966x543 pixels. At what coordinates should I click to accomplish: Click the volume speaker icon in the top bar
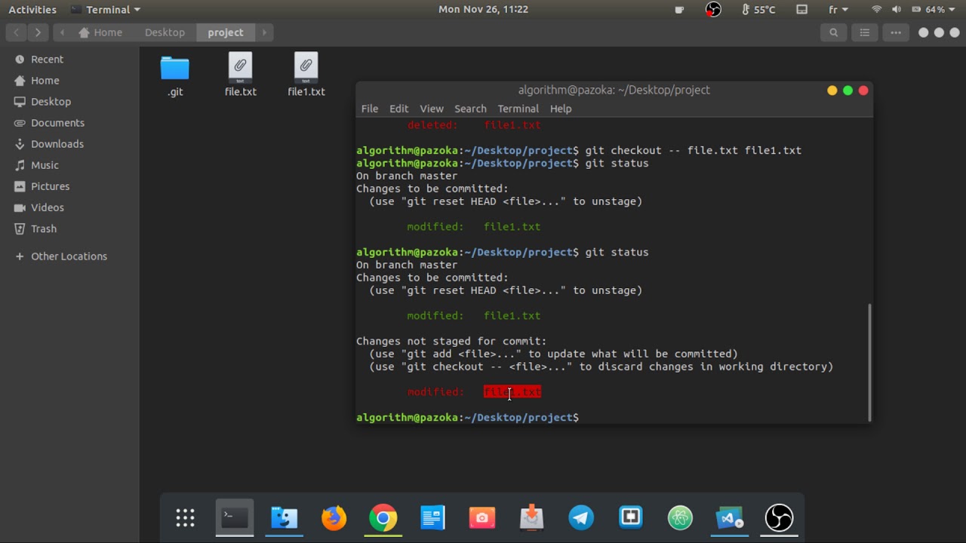(897, 10)
